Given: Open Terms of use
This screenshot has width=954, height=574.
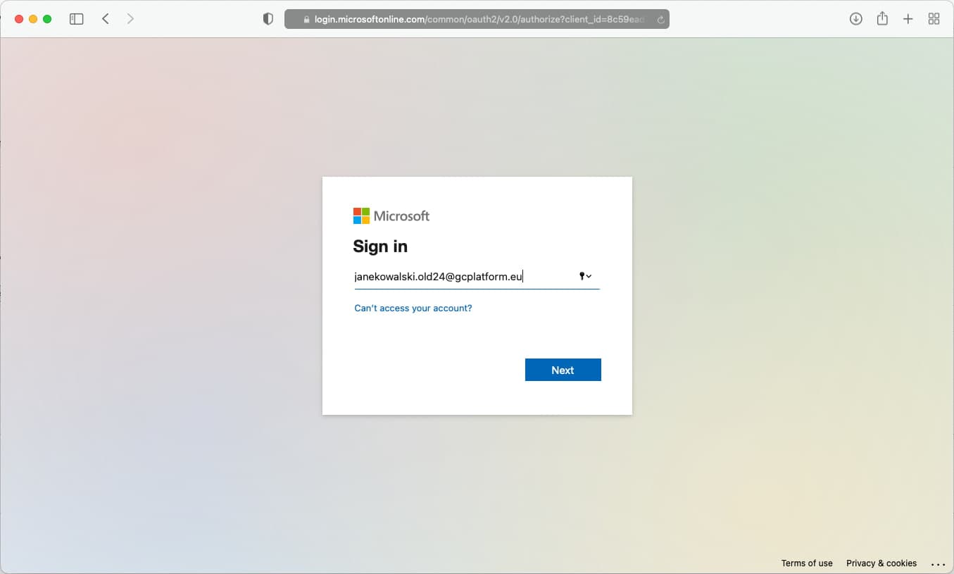Looking at the screenshot, I should (x=807, y=563).
